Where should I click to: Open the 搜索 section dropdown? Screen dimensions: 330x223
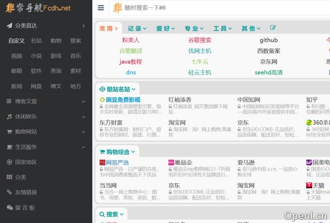point(121,214)
